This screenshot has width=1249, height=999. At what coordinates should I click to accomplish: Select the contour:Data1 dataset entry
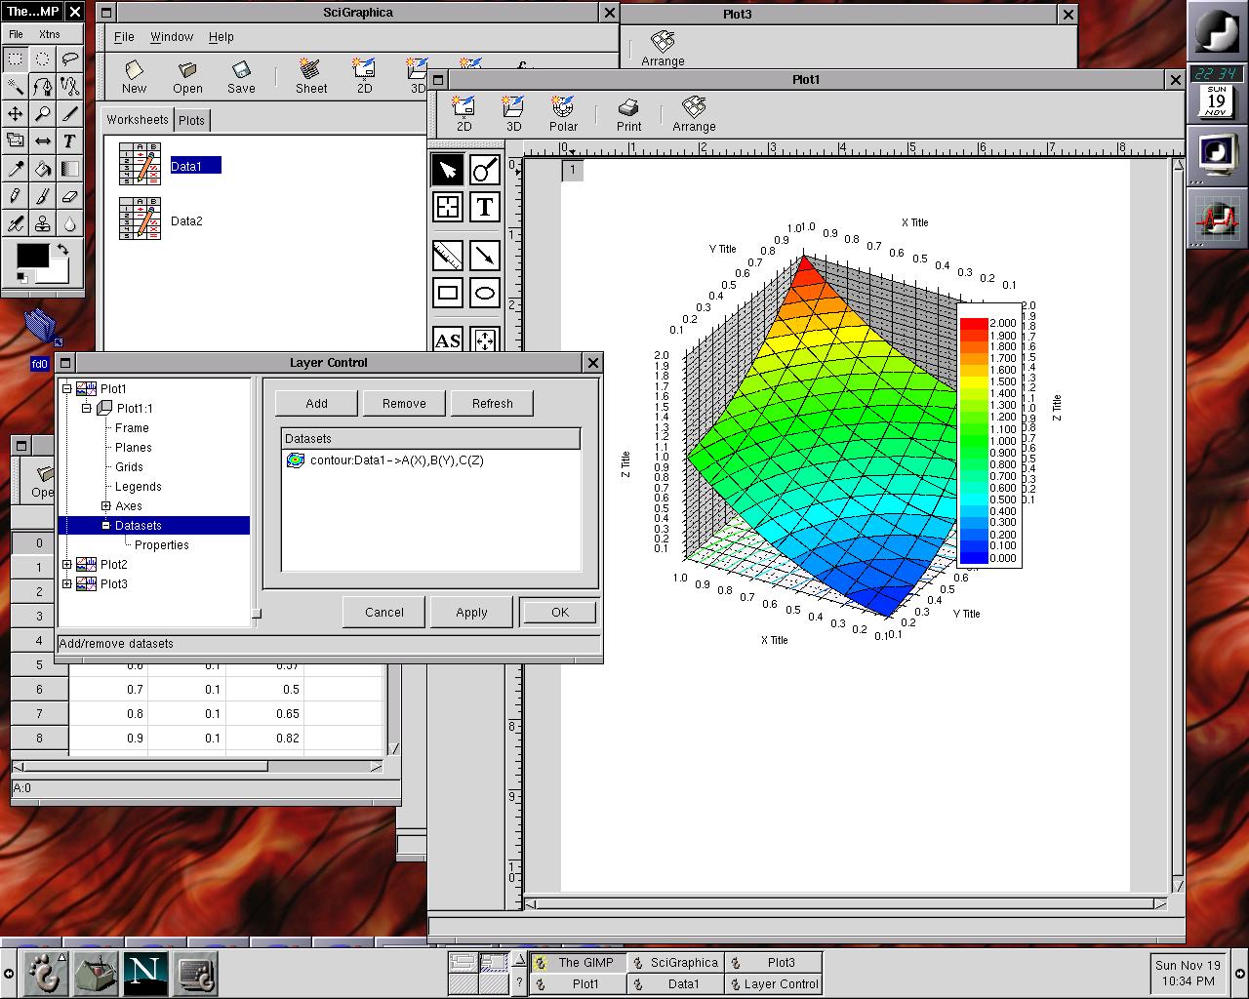(x=396, y=460)
